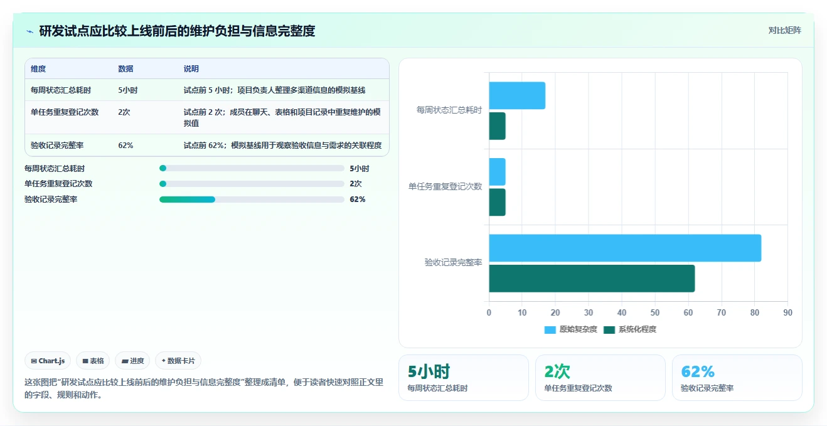Click description starting 试点前 2 次
Viewport: 827px width, 426px height.
tap(282, 118)
